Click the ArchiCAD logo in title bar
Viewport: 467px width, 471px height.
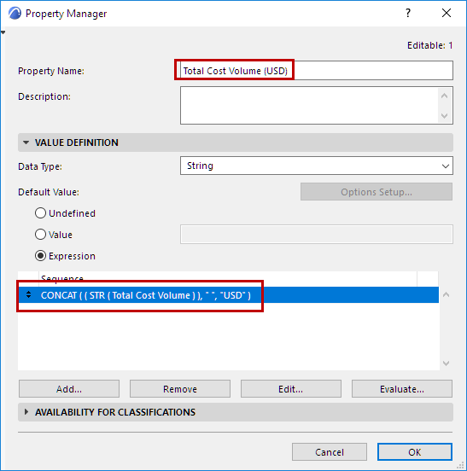click(x=15, y=13)
